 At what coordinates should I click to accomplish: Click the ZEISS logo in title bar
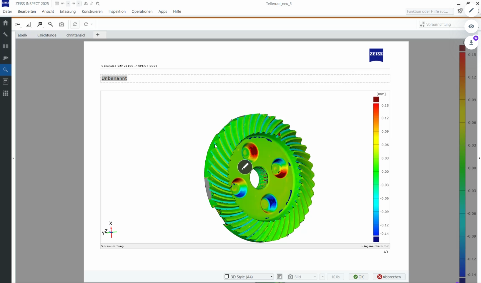5,3
